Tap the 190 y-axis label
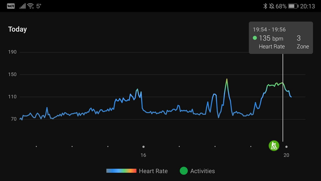 (x=12, y=52)
